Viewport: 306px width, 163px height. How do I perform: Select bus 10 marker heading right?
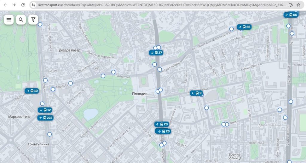click(x=32, y=91)
